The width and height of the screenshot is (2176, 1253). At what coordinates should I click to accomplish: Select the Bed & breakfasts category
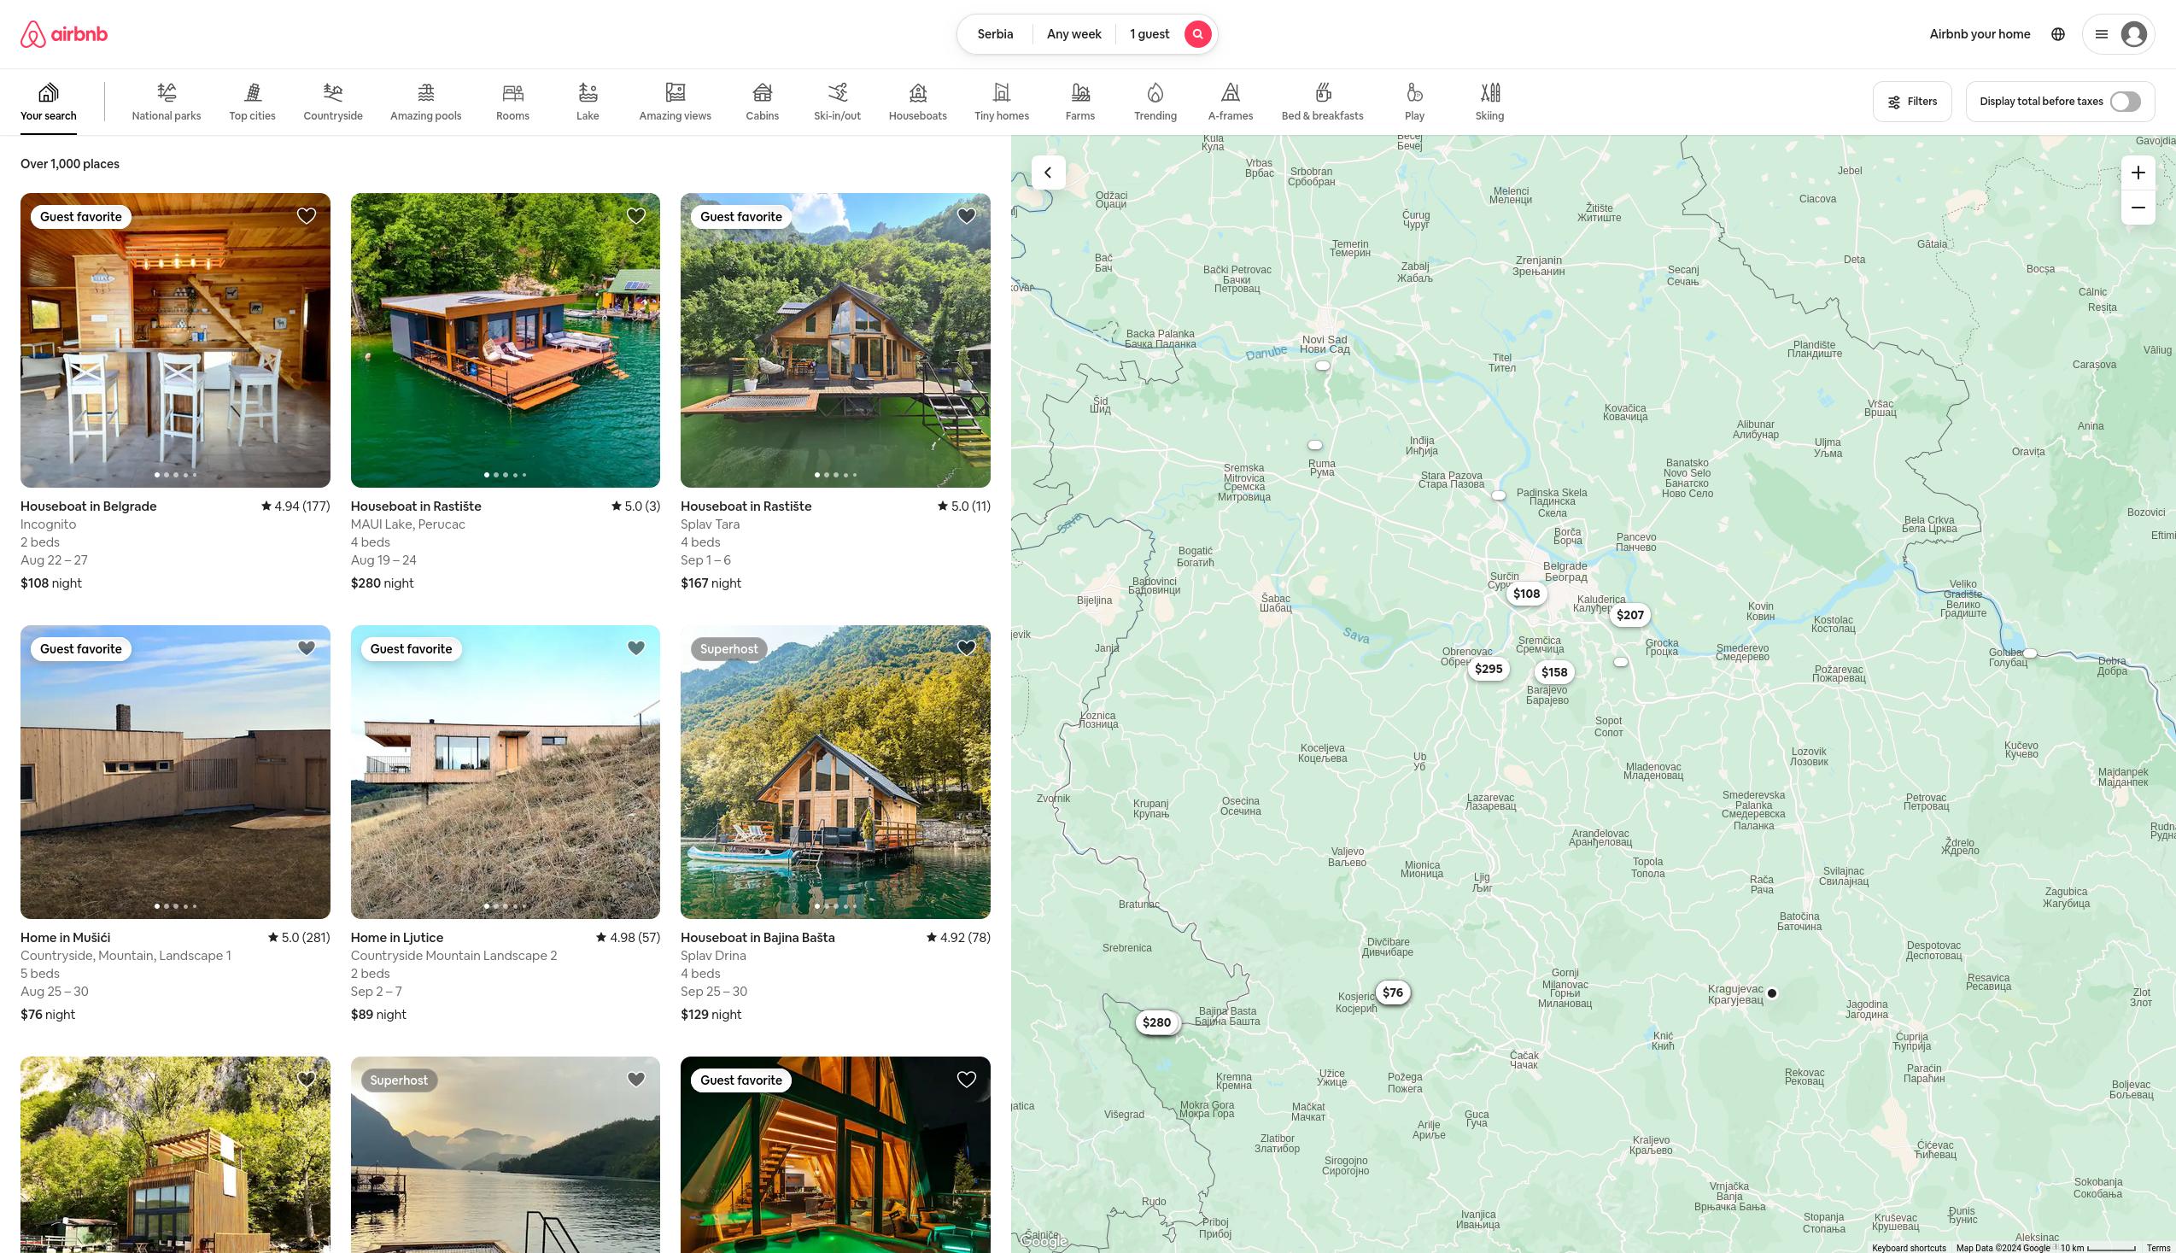click(1322, 102)
